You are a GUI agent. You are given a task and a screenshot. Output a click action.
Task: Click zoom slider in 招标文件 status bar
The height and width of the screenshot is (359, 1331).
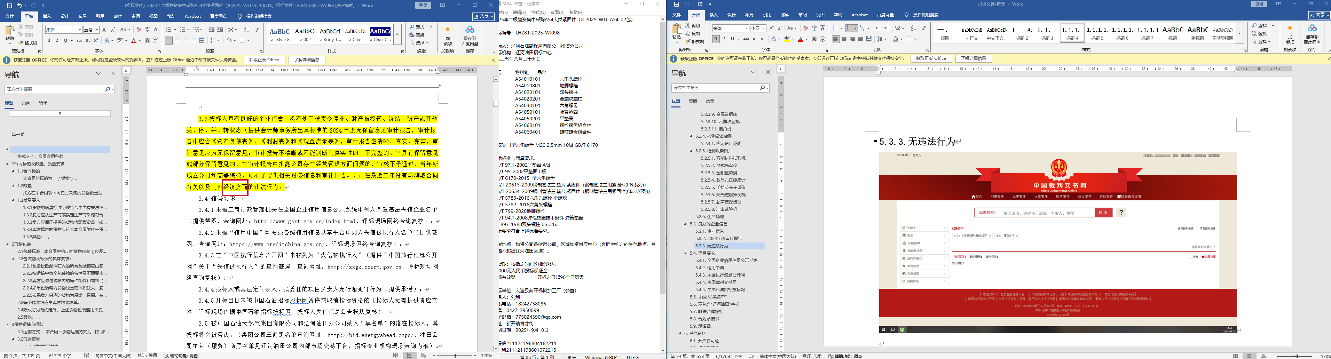pyautogui.click(x=456, y=356)
